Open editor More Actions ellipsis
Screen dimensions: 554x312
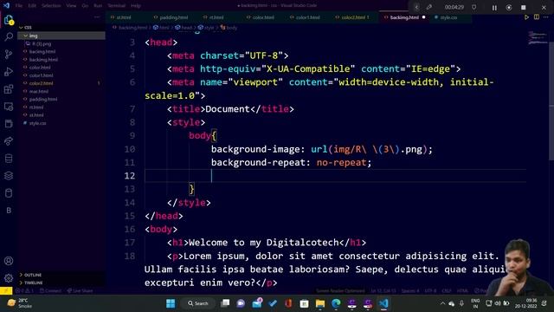546,17
